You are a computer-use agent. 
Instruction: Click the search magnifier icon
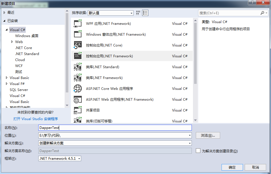(262, 13)
